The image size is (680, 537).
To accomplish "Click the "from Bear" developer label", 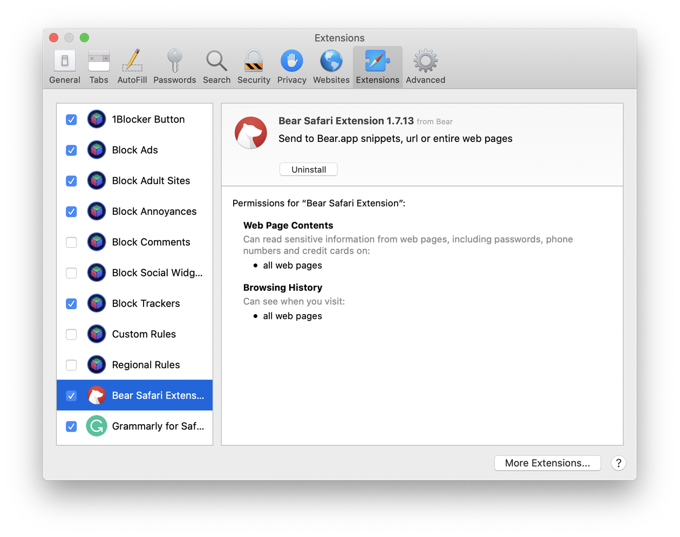I will tap(434, 122).
